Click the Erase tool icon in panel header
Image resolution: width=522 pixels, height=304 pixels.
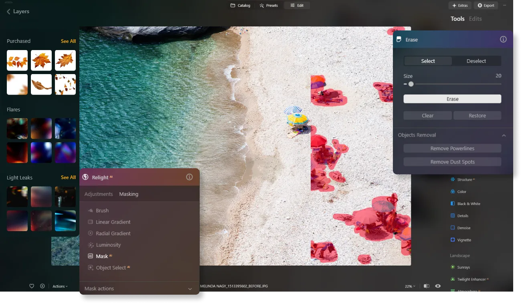pyautogui.click(x=399, y=40)
